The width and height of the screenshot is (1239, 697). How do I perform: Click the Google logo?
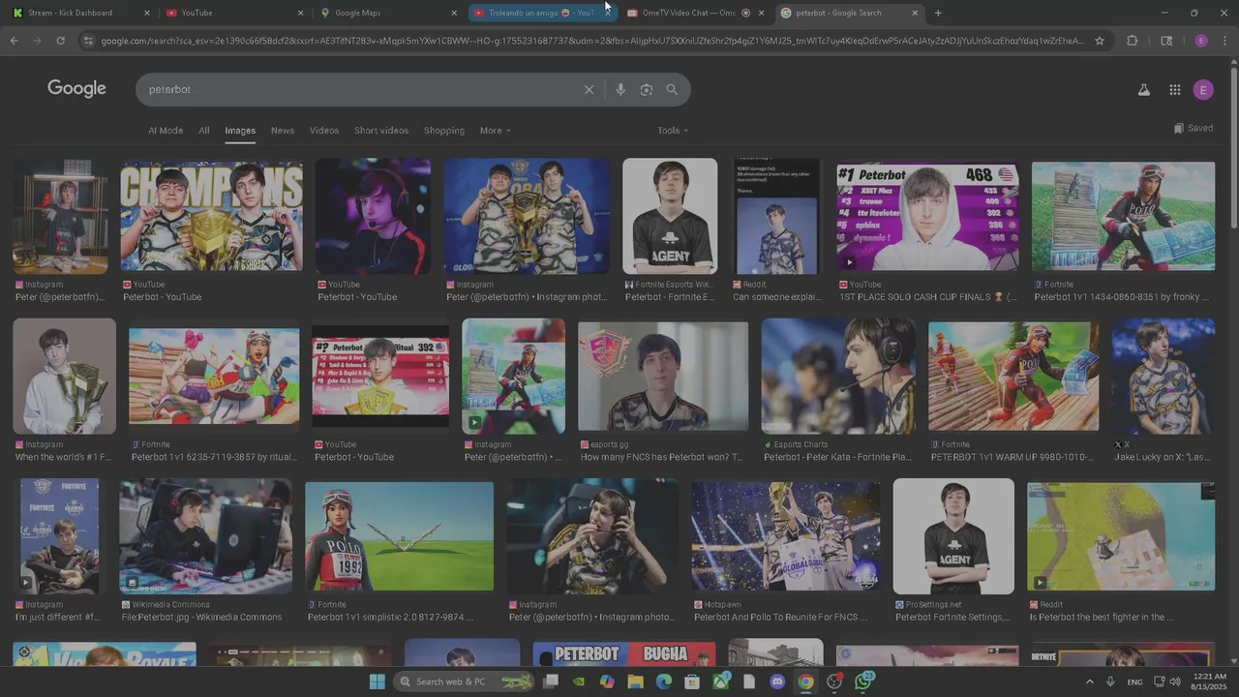point(76,89)
